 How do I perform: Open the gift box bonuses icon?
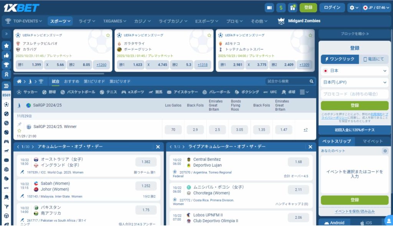293,8
